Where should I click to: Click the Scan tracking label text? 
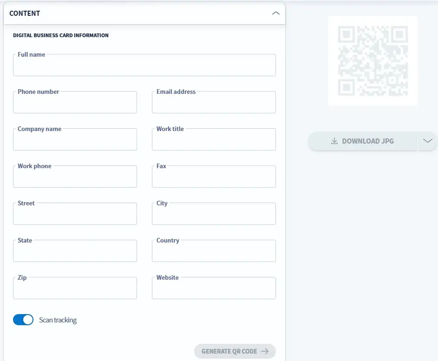[58, 320]
